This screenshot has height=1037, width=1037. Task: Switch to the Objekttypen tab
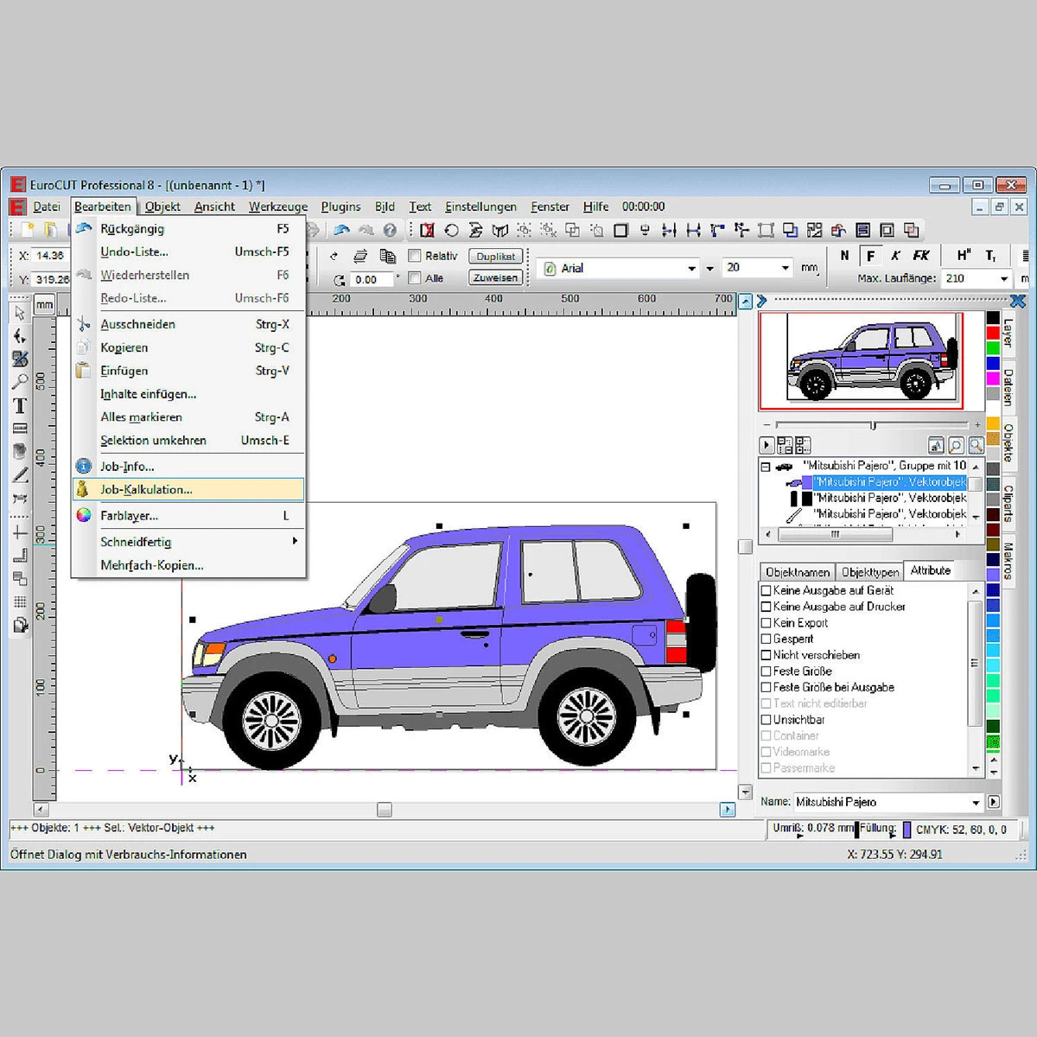coord(869,572)
